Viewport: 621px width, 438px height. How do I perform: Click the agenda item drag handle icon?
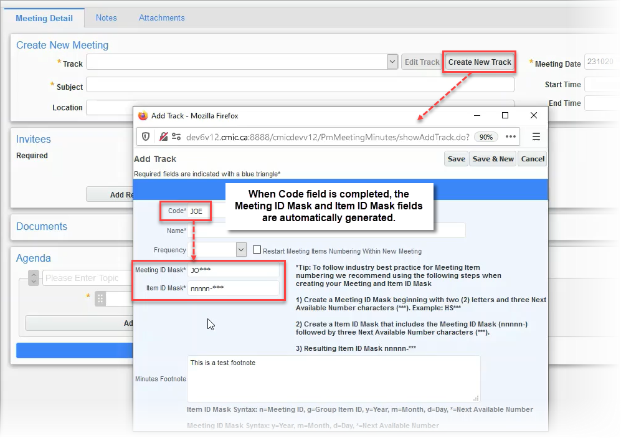coord(100,299)
